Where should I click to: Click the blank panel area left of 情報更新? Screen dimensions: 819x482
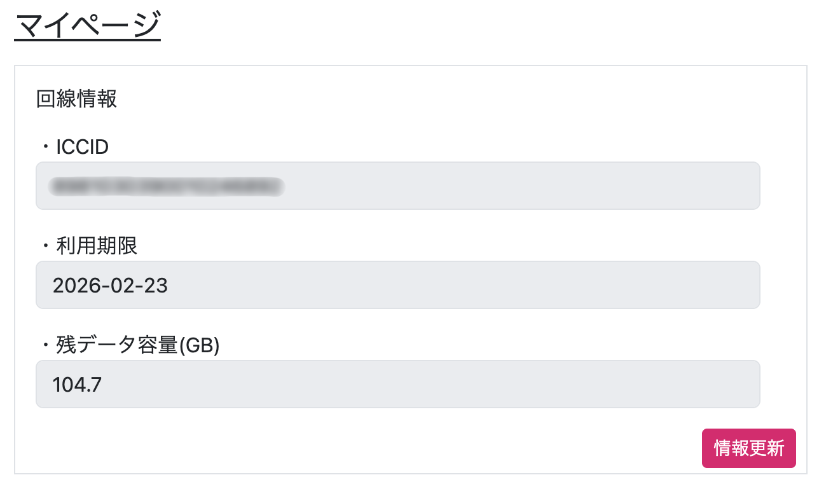coord(382,448)
